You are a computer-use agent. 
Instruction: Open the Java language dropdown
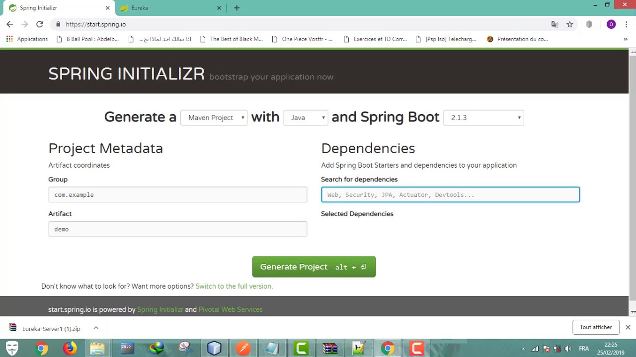306,118
